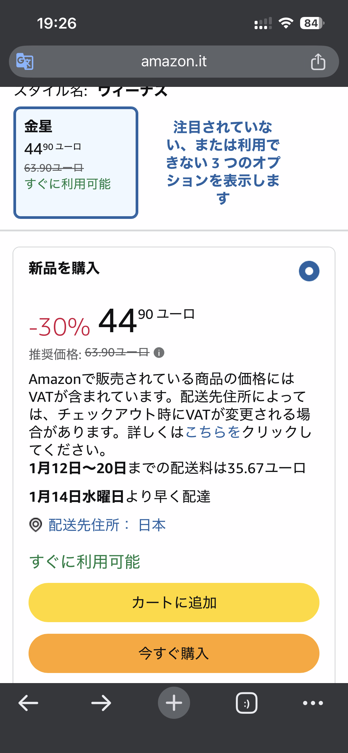The height and width of the screenshot is (753, 348).
Task: Open the こちらを VAT details link
Action: coord(213,432)
